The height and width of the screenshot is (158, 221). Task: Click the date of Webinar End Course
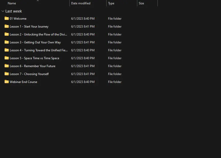(83, 82)
